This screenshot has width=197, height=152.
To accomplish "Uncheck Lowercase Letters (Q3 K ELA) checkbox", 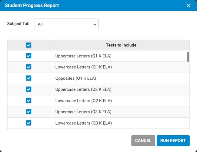I will pyautogui.click(x=28, y=123).
